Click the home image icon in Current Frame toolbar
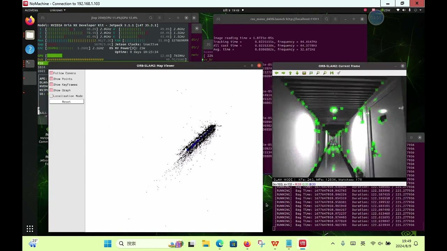This screenshot has width=447, height=251. 304,73
